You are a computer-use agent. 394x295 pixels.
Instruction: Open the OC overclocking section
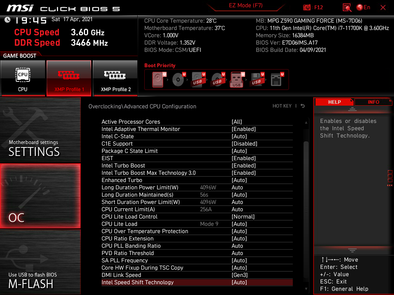40,196
